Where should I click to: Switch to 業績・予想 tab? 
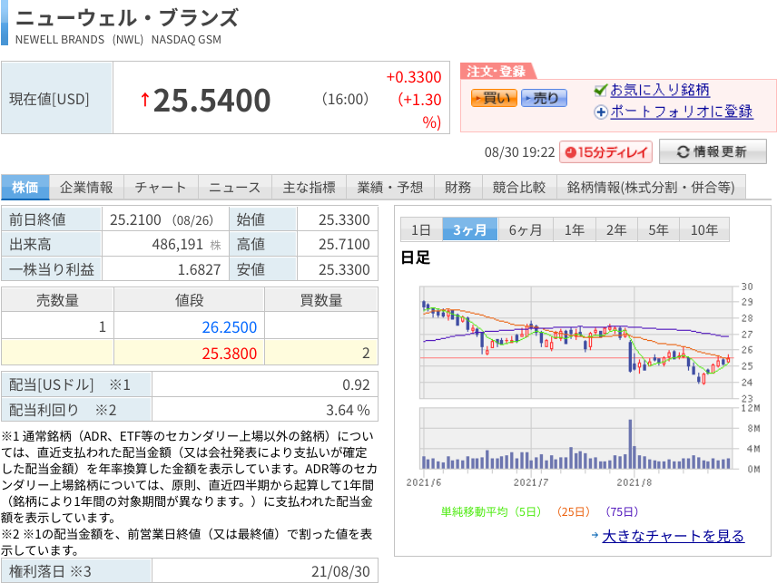pyautogui.click(x=390, y=187)
